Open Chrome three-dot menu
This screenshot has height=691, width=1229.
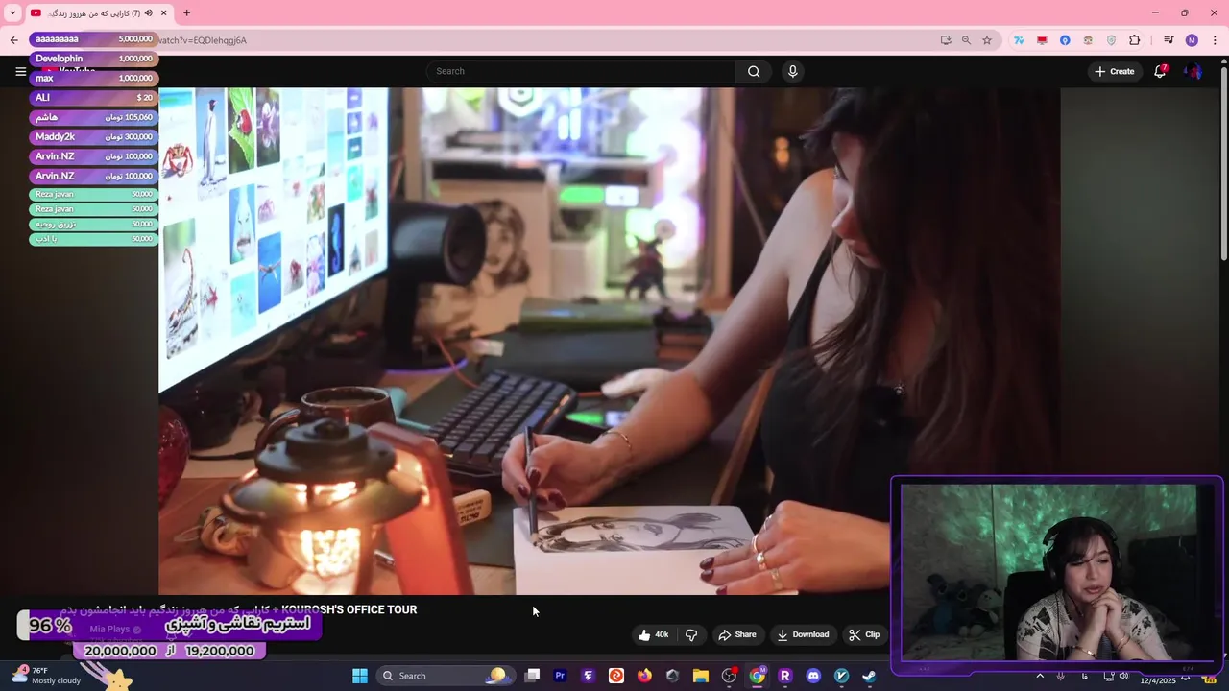coord(1215,40)
